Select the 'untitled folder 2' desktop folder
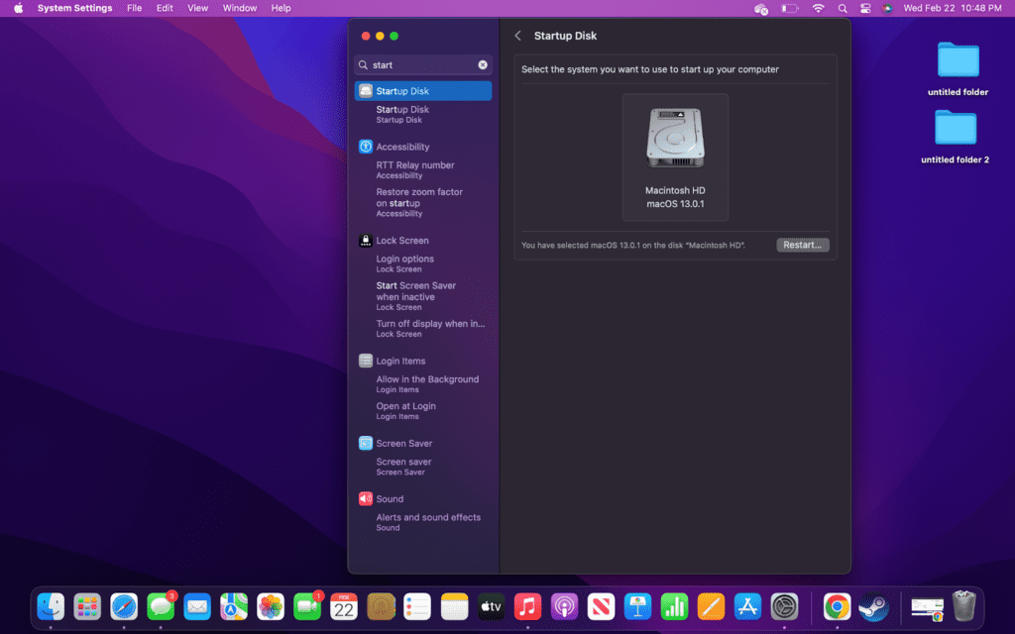This screenshot has height=634, width=1015. pos(956,137)
